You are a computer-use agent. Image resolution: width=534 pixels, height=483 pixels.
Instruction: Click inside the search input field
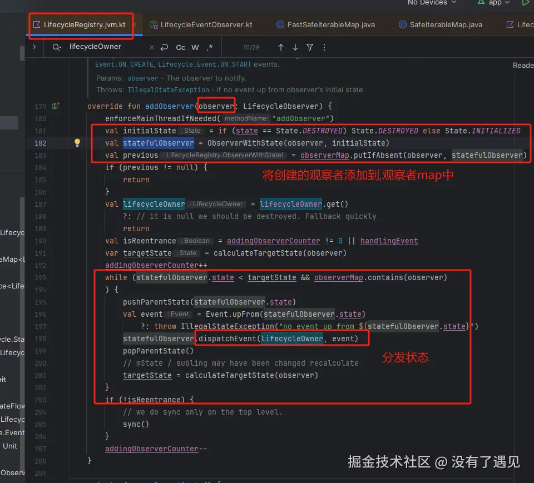[x=100, y=47]
